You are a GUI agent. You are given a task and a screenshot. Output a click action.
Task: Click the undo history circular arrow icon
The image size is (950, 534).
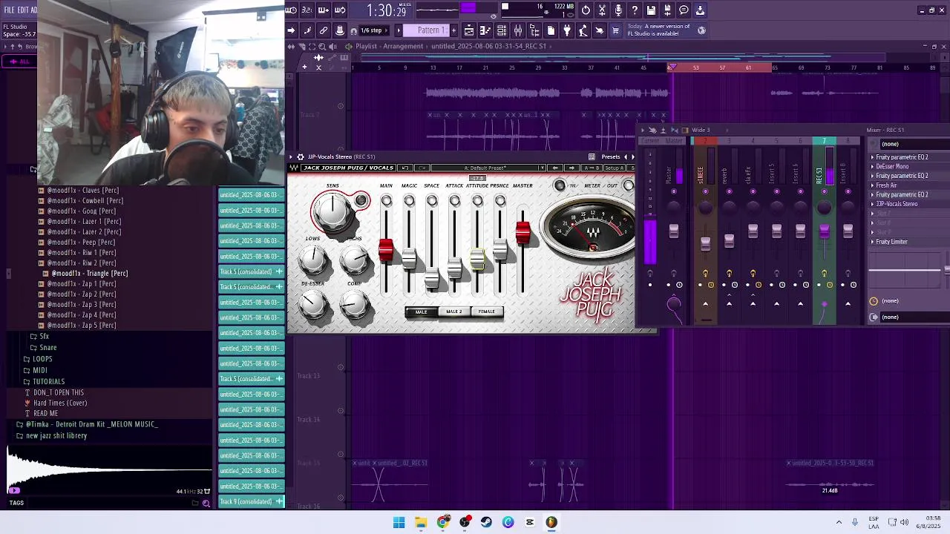point(586,10)
